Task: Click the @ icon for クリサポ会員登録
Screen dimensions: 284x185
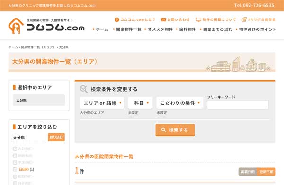Action: tap(244, 19)
